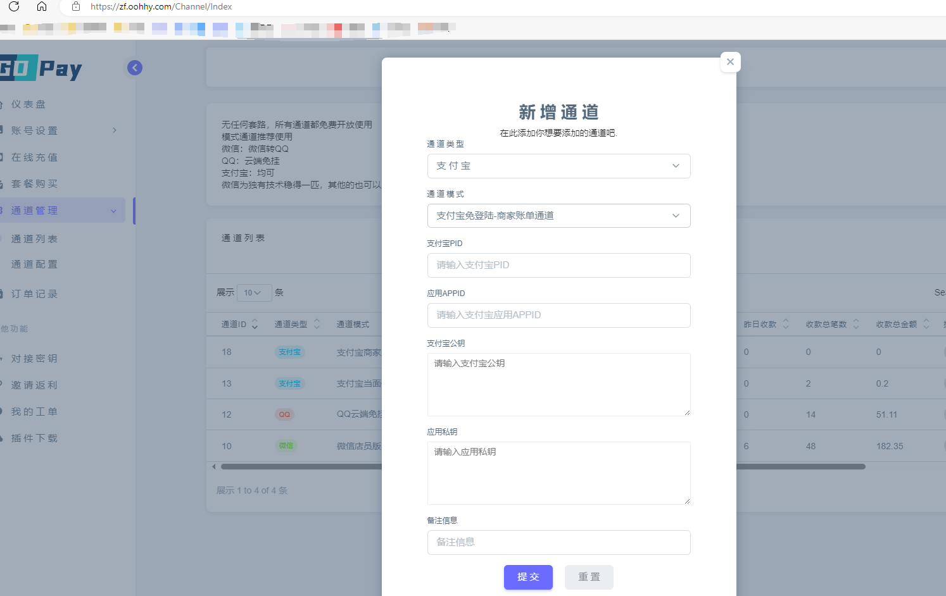
Task: Click channel ID 13 cell
Action: click(x=227, y=383)
